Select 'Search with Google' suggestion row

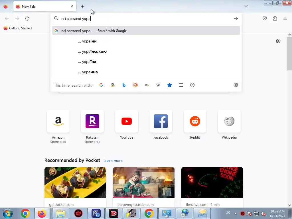coord(146,31)
